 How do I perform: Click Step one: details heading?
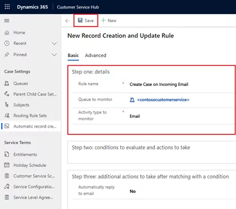click(91, 72)
